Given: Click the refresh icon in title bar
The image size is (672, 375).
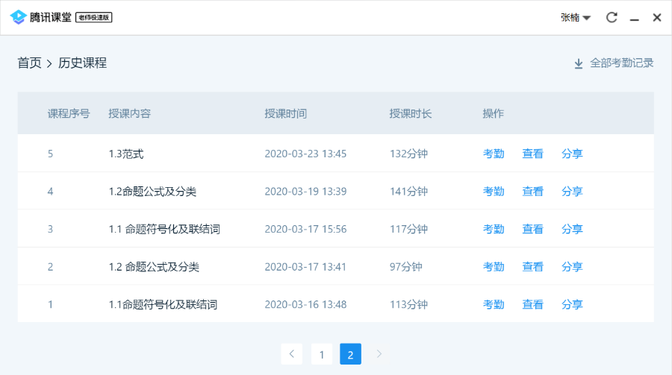Looking at the screenshot, I should coord(612,17).
